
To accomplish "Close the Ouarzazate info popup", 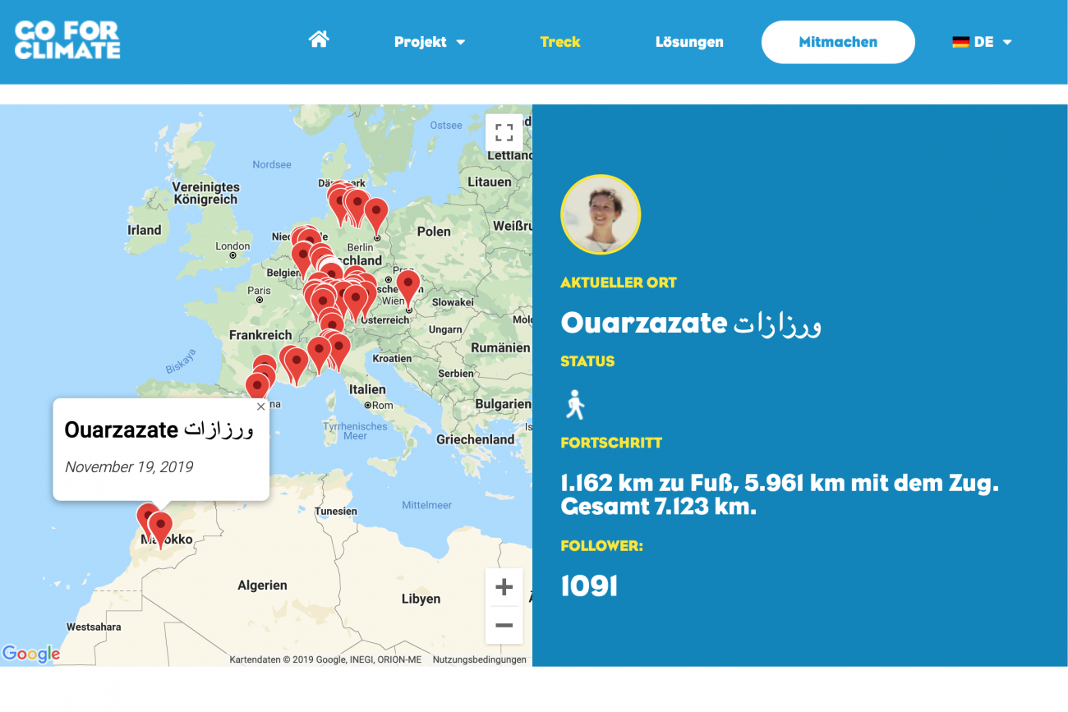I will click(x=261, y=407).
